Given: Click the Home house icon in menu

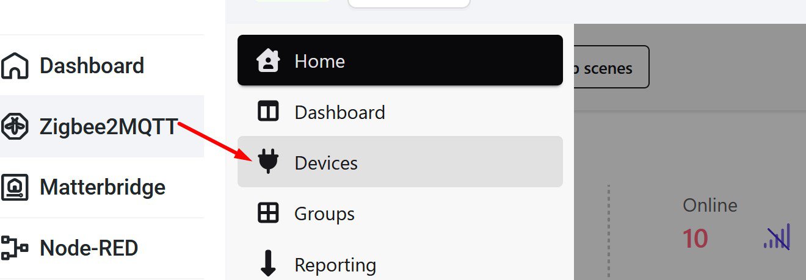Looking at the screenshot, I should tap(268, 61).
